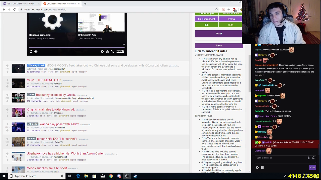This screenshot has width=321, height=180.
Task: Click the OfflineTV flair tag
Action: 32,124
